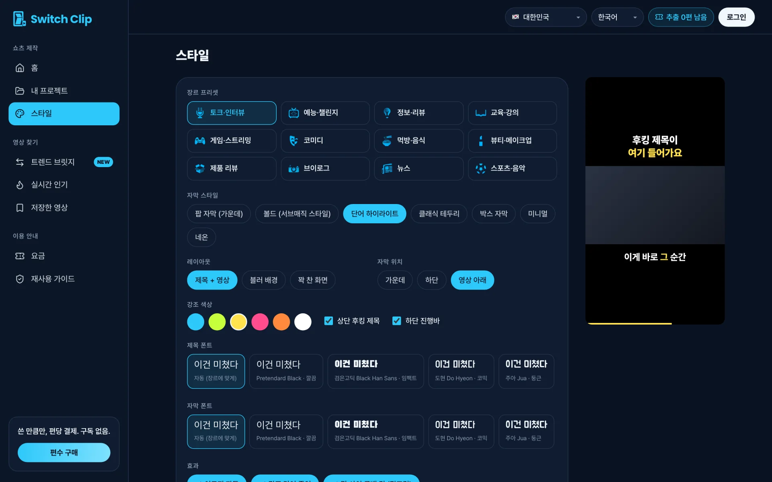Click the 추출 0편 남음 button

[681, 17]
